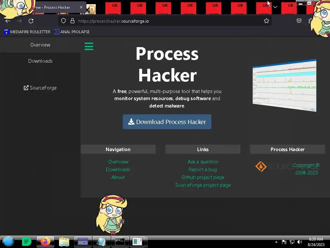Open MEDIAFIRE ROULETTER bookmark

(27, 32)
